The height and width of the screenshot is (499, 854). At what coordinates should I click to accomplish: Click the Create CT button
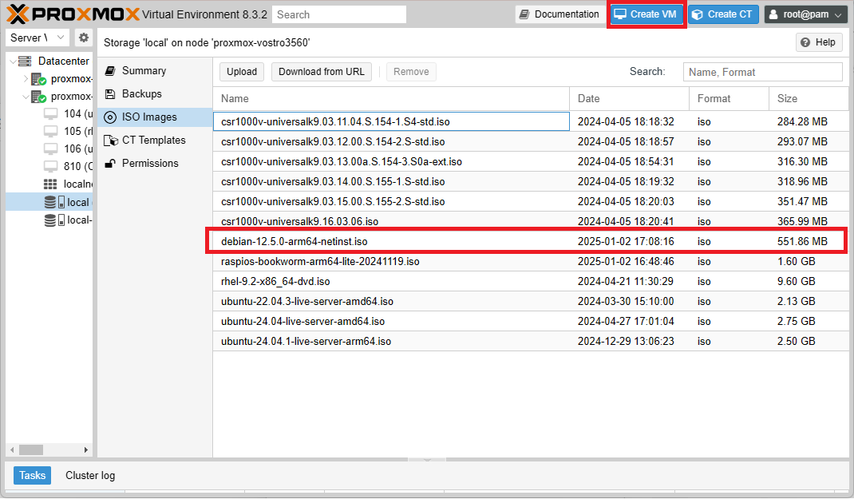pos(723,14)
